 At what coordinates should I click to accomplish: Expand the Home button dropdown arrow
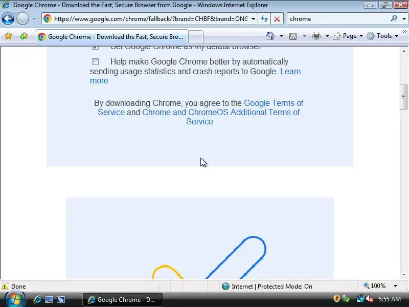click(x=281, y=36)
